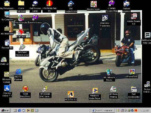Click the Start button

(5, 110)
